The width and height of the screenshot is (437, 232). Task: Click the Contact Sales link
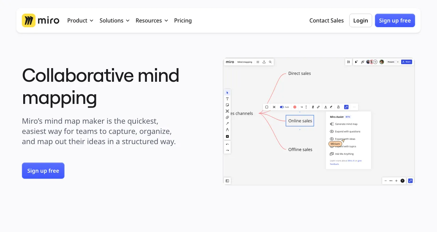(x=326, y=20)
